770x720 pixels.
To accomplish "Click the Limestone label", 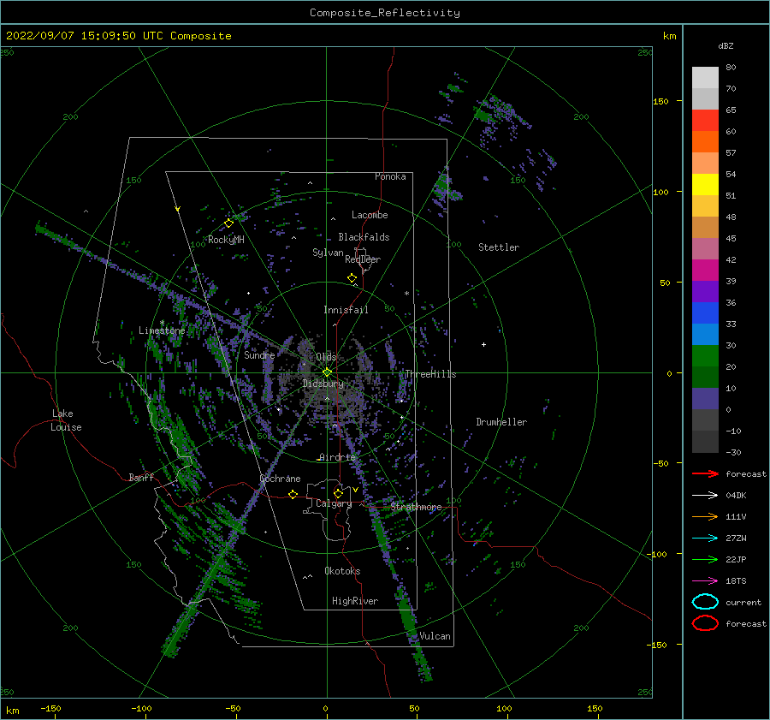I will (x=162, y=330).
